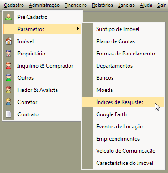Click the Pré Cadastro green user icon
Viewport: 168px width, 173px height.
coord(9,17)
